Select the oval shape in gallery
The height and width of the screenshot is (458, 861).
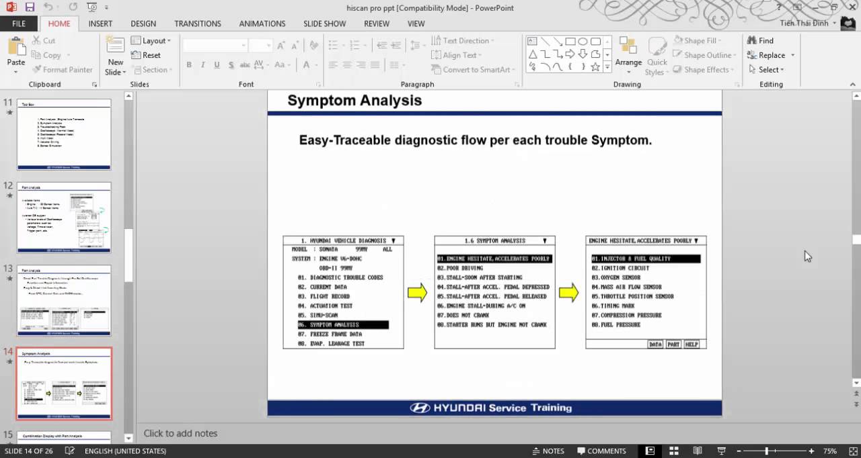point(583,42)
